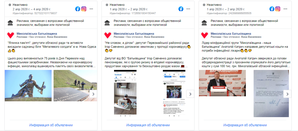Click the heart logo avatar on the first ad
Image resolution: width=298 pixels, height=131 pixels.
[x=11, y=35]
